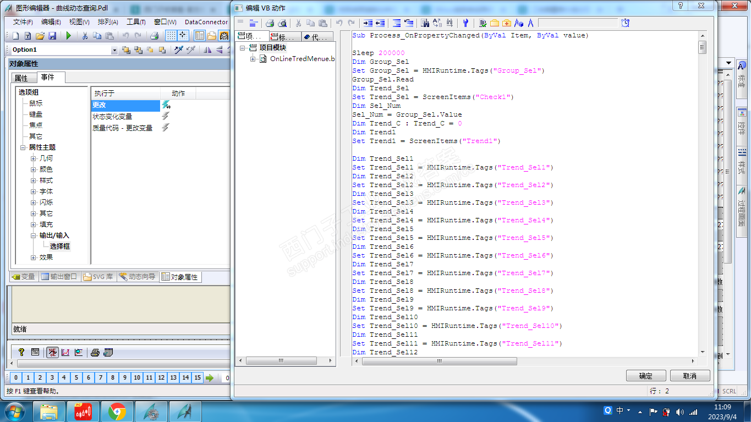Toggle the grid display icon
The width and height of the screenshot is (751, 422).
171,36
